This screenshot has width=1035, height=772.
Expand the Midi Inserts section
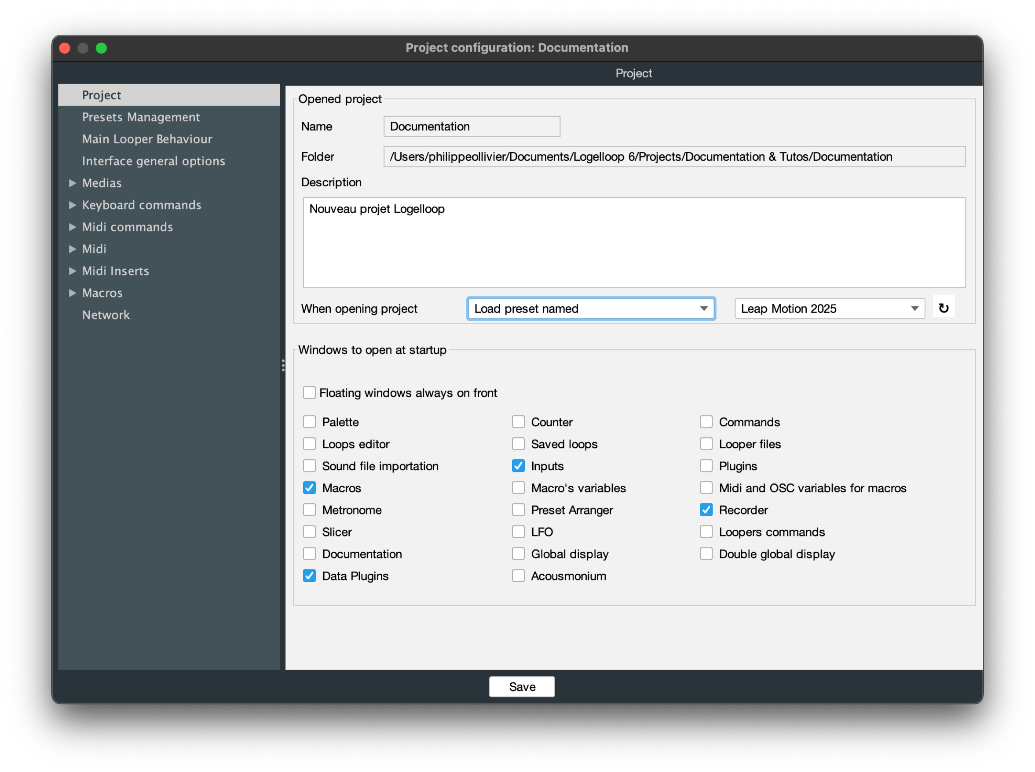tap(73, 271)
